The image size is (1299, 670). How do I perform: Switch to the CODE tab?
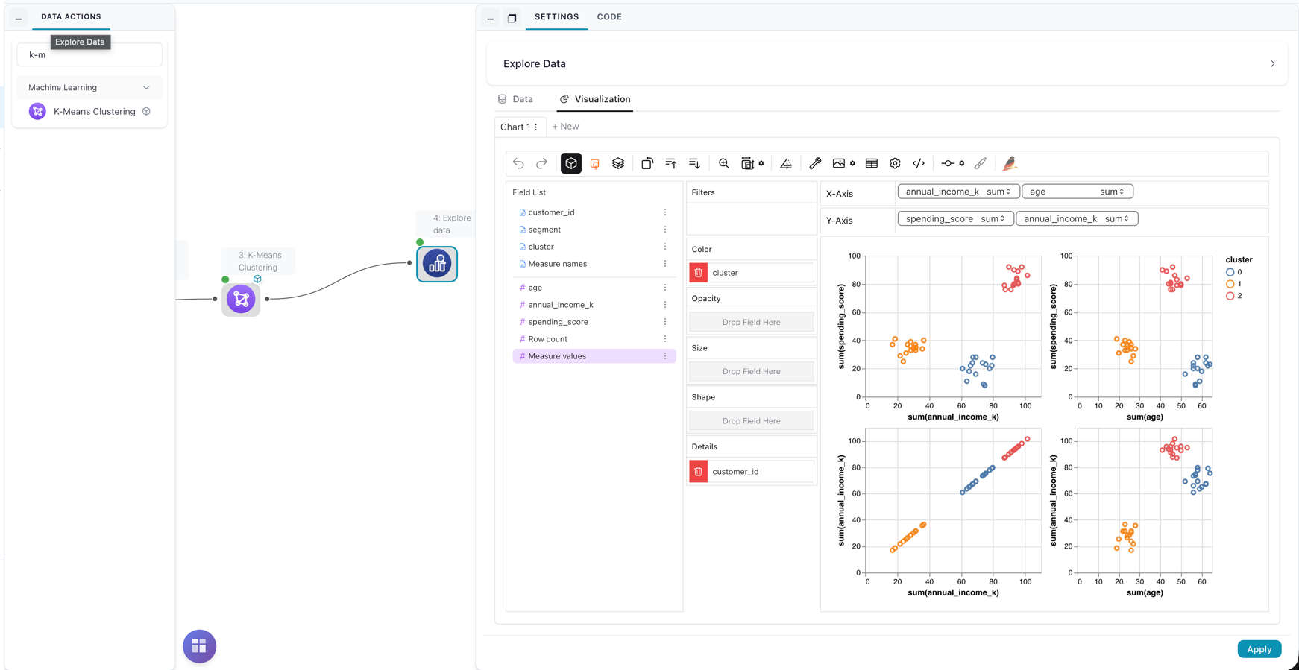pyautogui.click(x=609, y=16)
